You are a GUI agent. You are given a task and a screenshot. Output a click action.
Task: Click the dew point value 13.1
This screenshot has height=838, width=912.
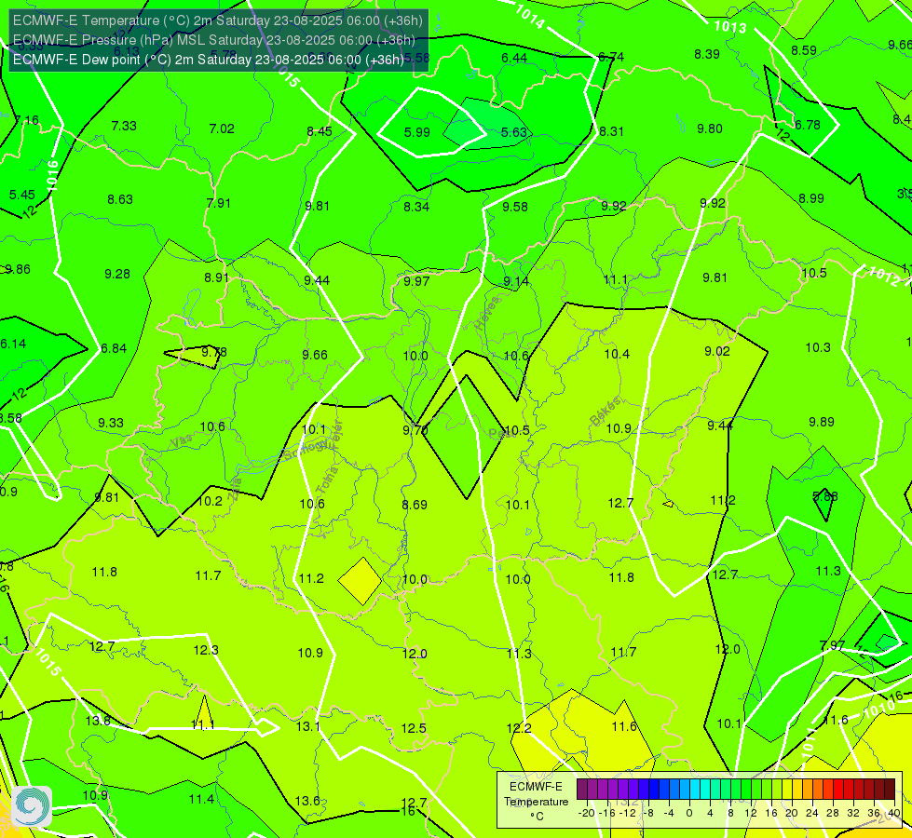[307, 726]
